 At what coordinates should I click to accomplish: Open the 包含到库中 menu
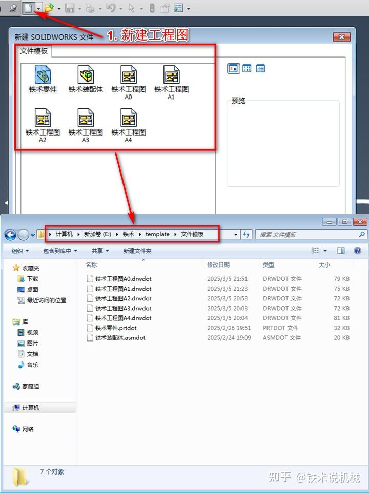(60, 251)
